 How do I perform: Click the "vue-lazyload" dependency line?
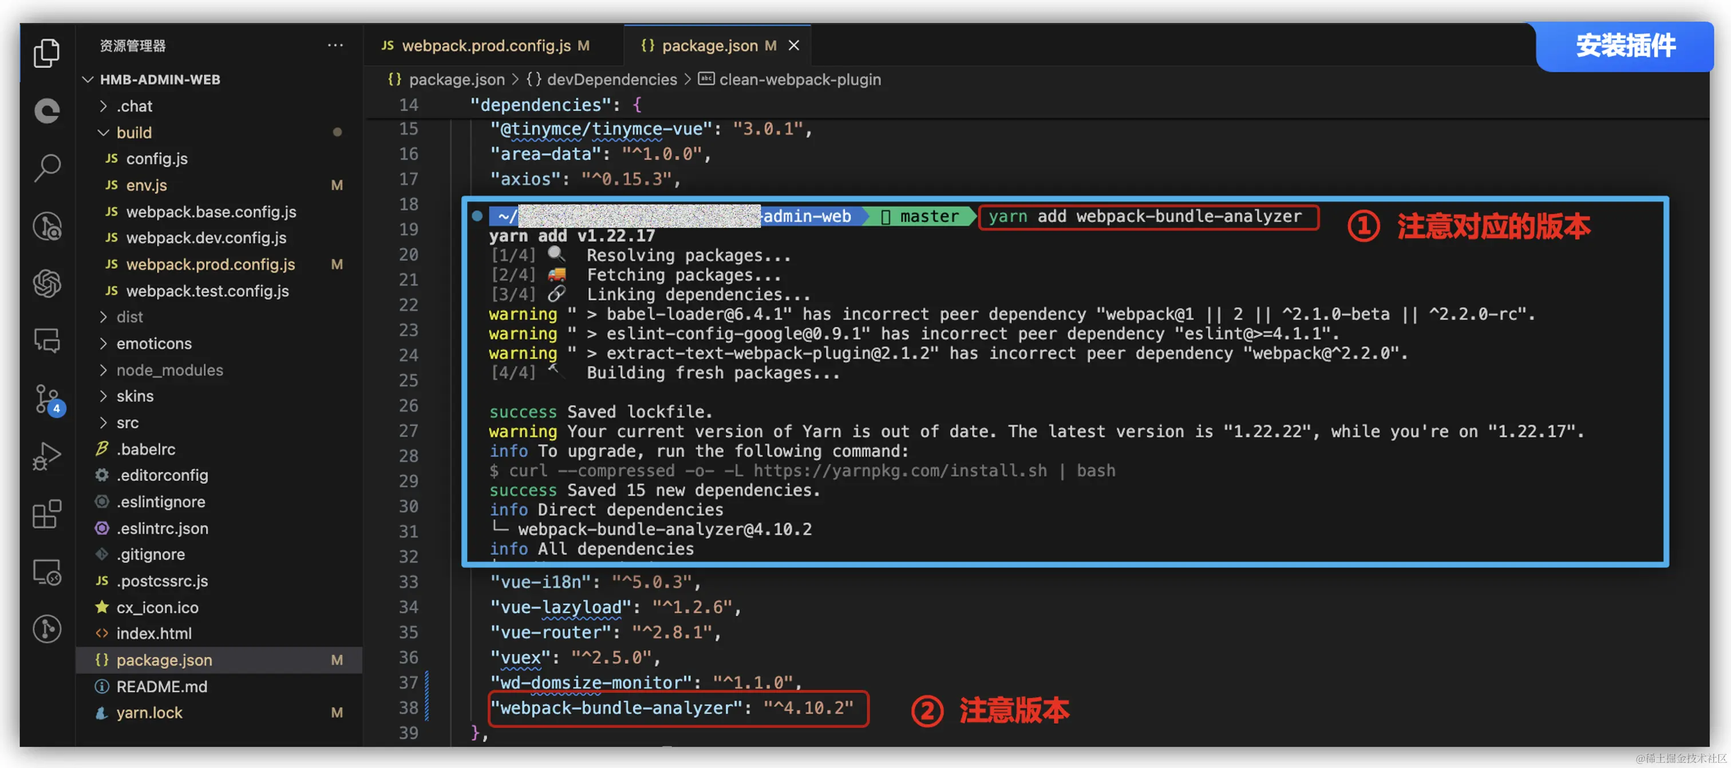click(615, 607)
